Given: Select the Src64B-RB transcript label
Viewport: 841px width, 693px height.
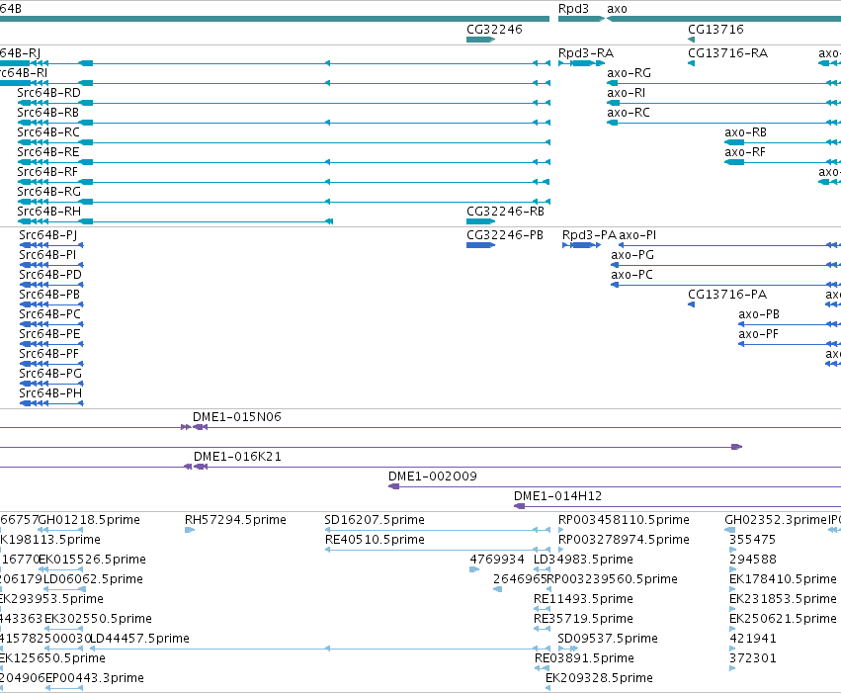Looking at the screenshot, I should coord(47,113).
